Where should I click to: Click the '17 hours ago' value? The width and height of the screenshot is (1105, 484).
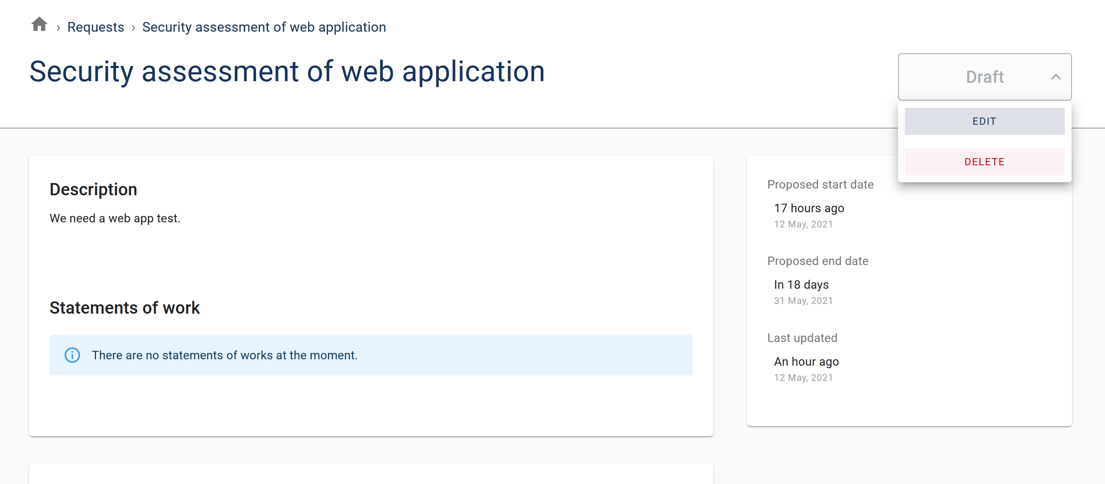809,208
